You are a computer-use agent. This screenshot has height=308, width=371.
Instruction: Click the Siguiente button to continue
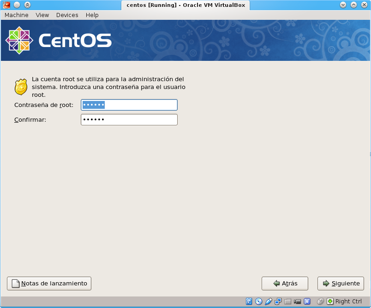(341, 284)
